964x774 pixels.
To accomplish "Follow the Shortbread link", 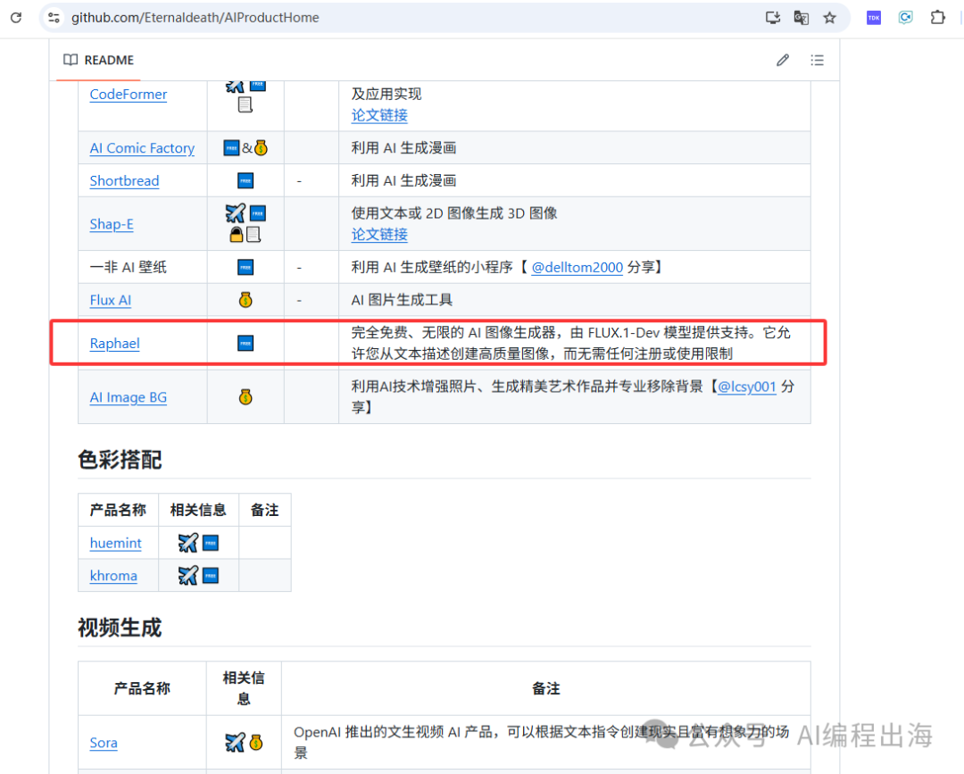I will 124,180.
